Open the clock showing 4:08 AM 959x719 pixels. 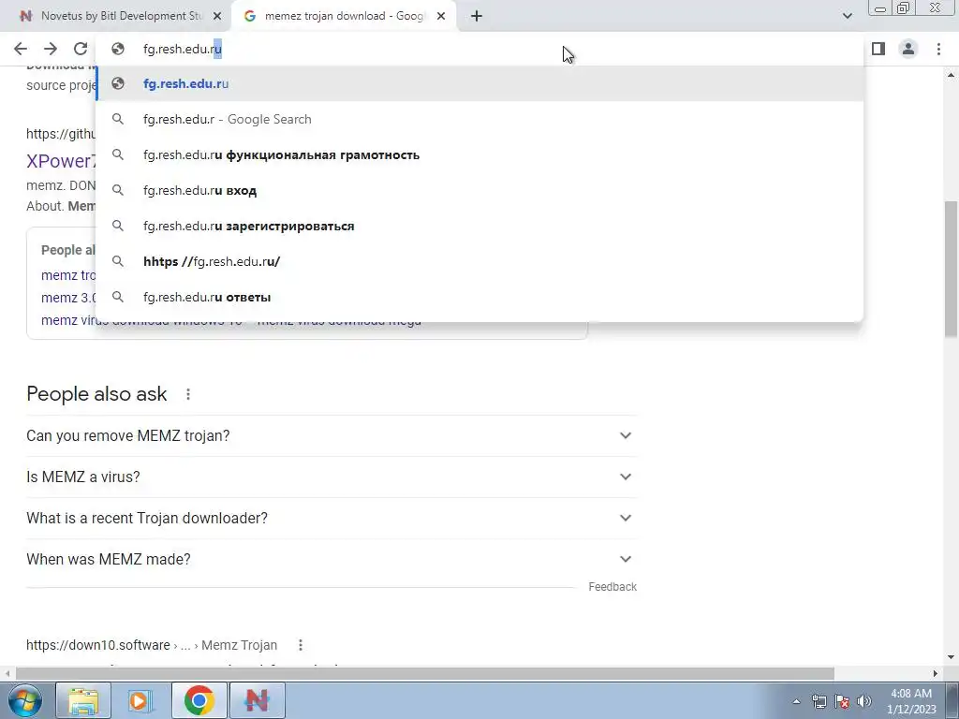(x=911, y=701)
